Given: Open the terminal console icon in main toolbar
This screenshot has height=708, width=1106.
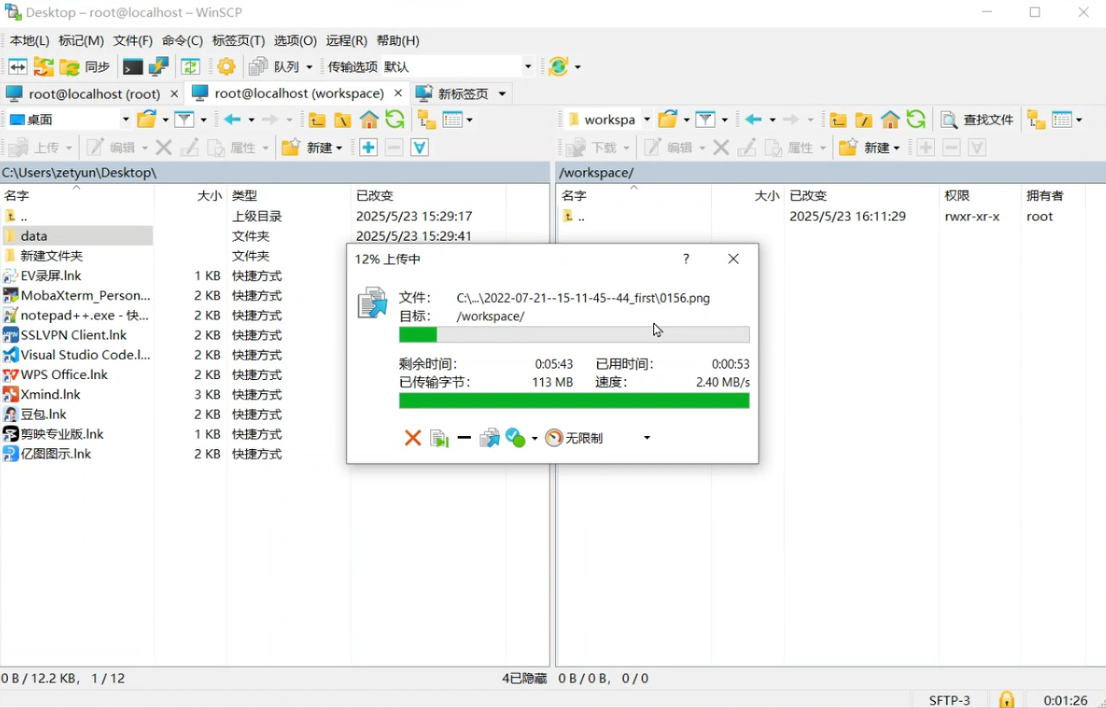Looking at the screenshot, I should coord(132,66).
